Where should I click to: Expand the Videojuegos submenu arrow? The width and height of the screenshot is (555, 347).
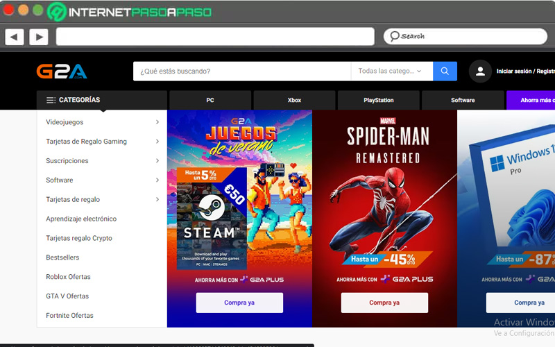(157, 122)
